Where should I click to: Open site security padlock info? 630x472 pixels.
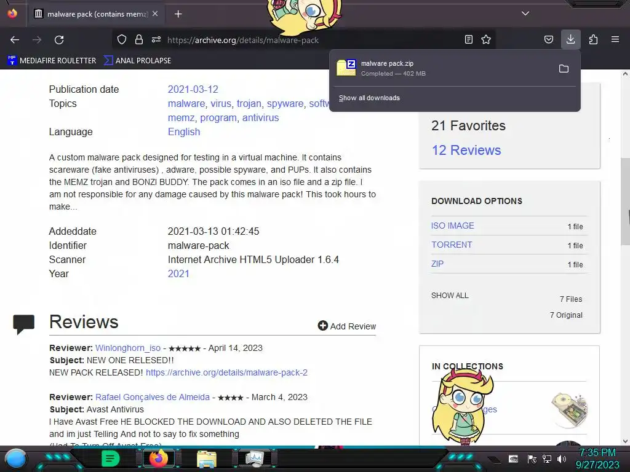139,39
